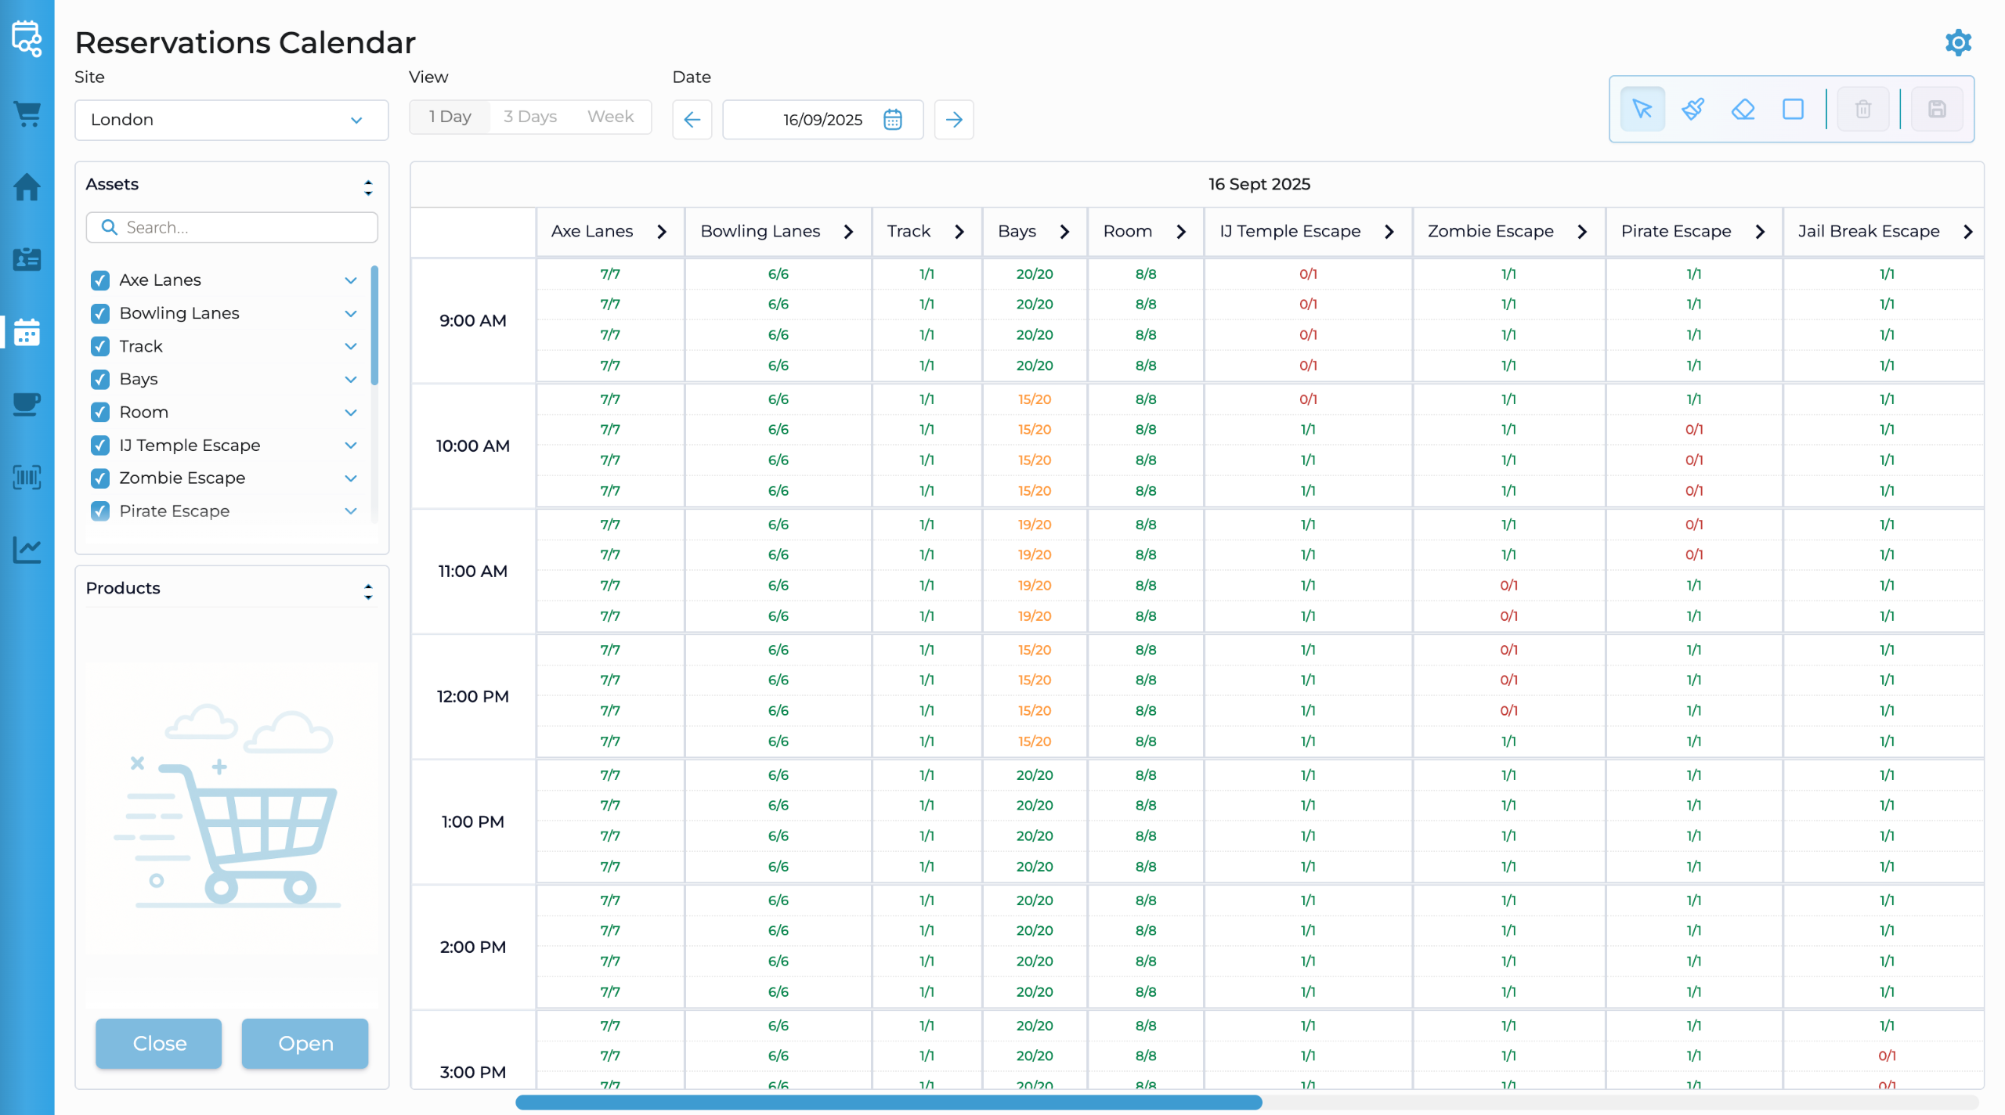Open the analytics chart sidebar icon
Screen dimensions: 2005x1115
(27, 550)
